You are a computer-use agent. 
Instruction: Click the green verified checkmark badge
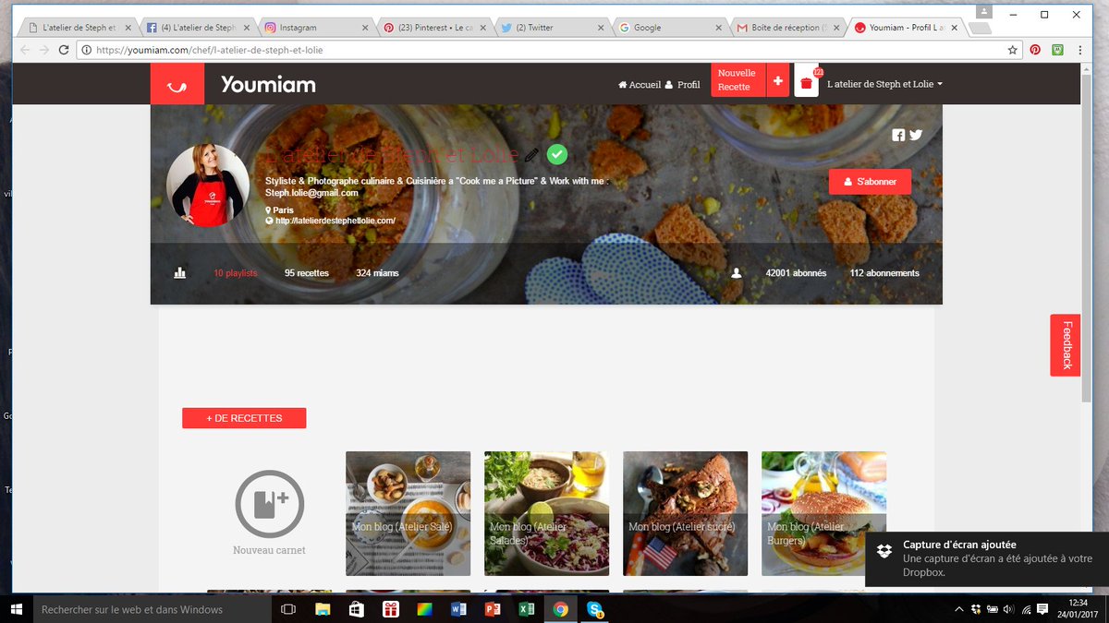coord(557,154)
